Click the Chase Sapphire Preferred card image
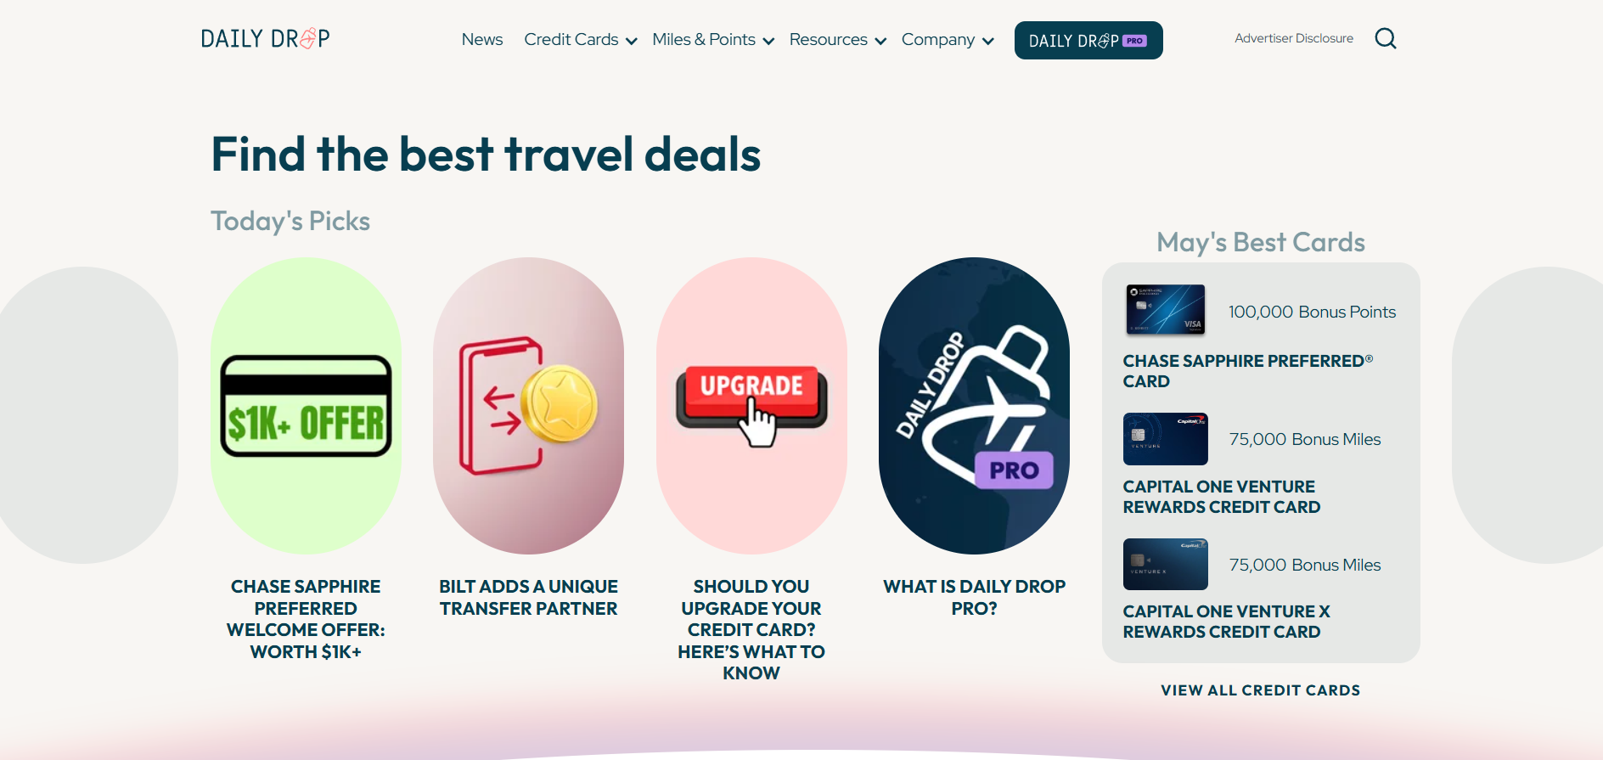 pyautogui.click(x=1166, y=310)
